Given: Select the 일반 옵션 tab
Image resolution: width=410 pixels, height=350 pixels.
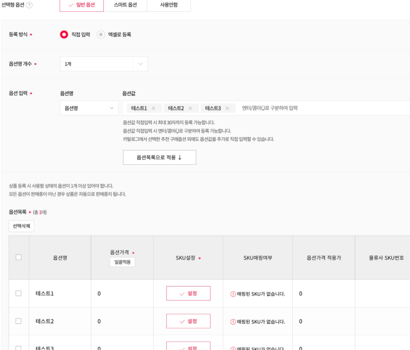Looking at the screenshot, I should click(x=82, y=5).
